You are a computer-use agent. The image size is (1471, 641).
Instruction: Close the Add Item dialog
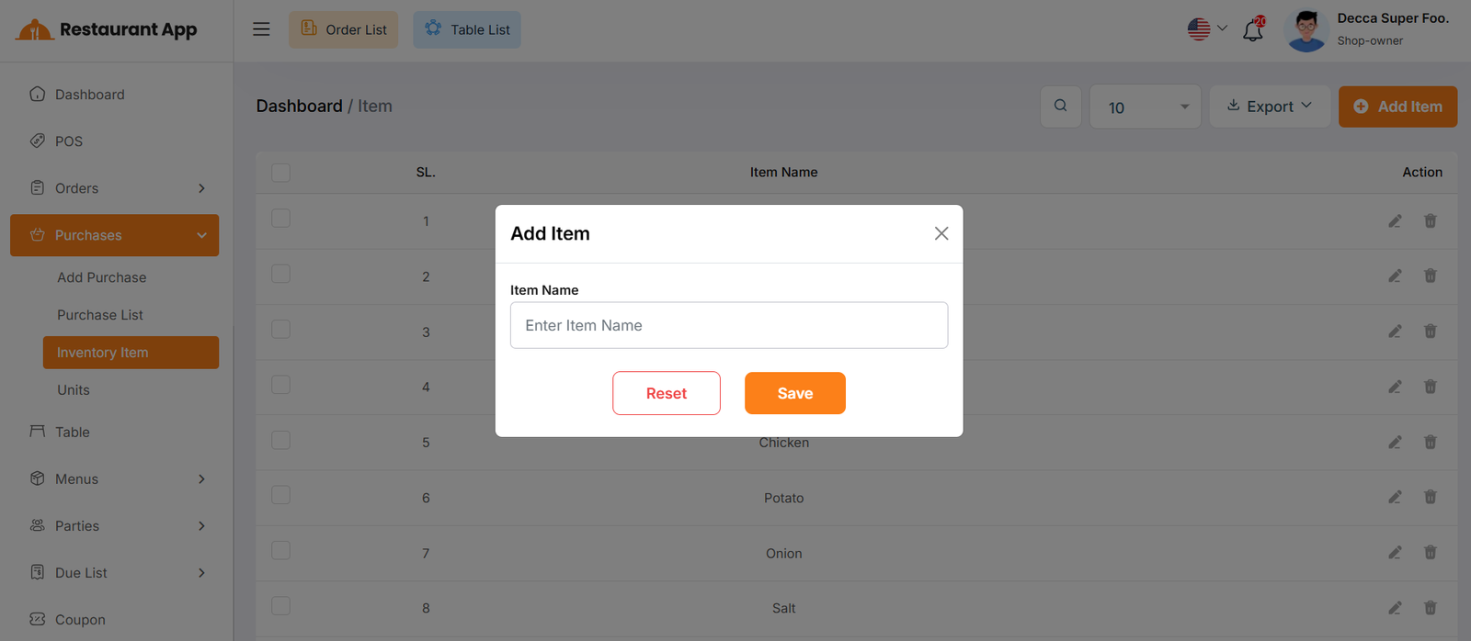[x=941, y=233]
